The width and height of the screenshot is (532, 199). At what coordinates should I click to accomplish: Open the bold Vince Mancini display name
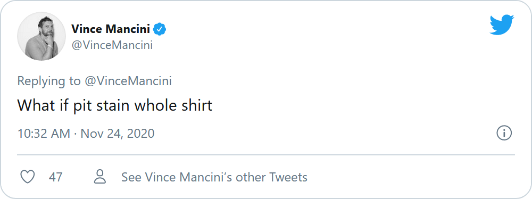tap(111, 30)
